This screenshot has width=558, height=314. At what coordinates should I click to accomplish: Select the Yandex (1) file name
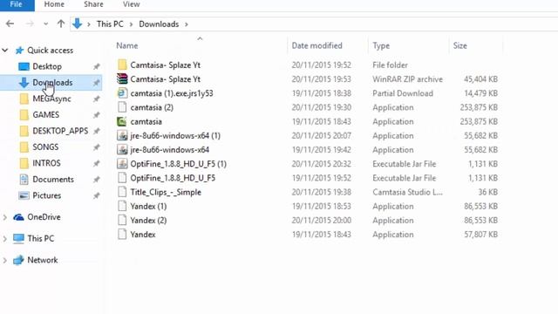click(x=148, y=206)
